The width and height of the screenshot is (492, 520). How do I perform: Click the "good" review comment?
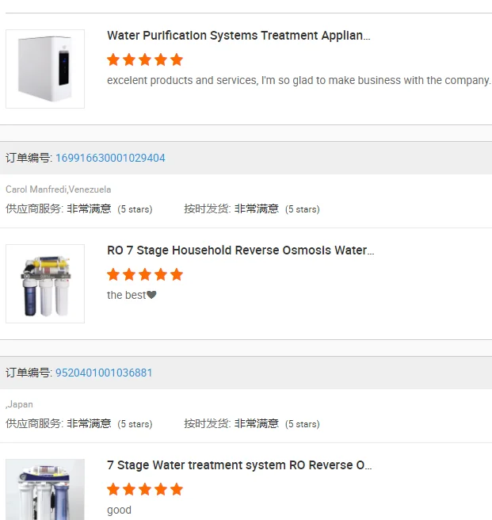pos(119,510)
